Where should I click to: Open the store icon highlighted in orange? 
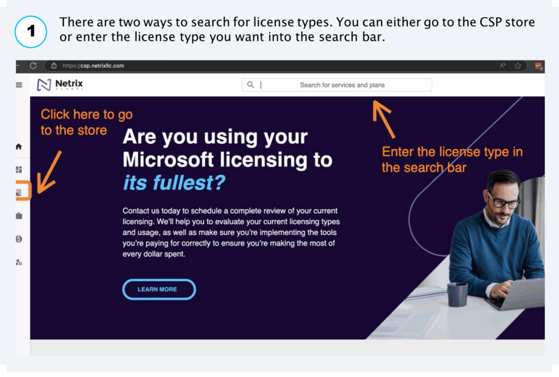tap(19, 192)
